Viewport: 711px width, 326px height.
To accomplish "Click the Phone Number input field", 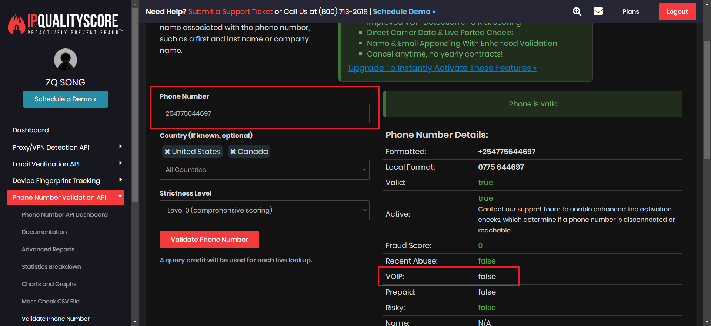I will click(264, 113).
